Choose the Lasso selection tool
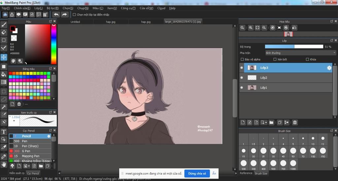Screen dimensions: 338x181 pos(4,99)
